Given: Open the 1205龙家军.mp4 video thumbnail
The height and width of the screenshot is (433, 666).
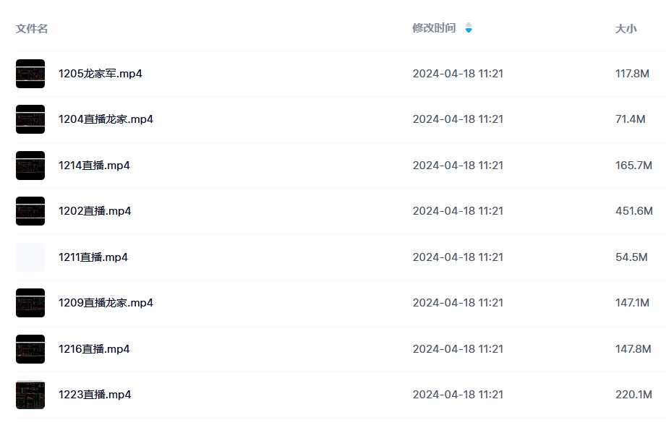Looking at the screenshot, I should pos(30,74).
